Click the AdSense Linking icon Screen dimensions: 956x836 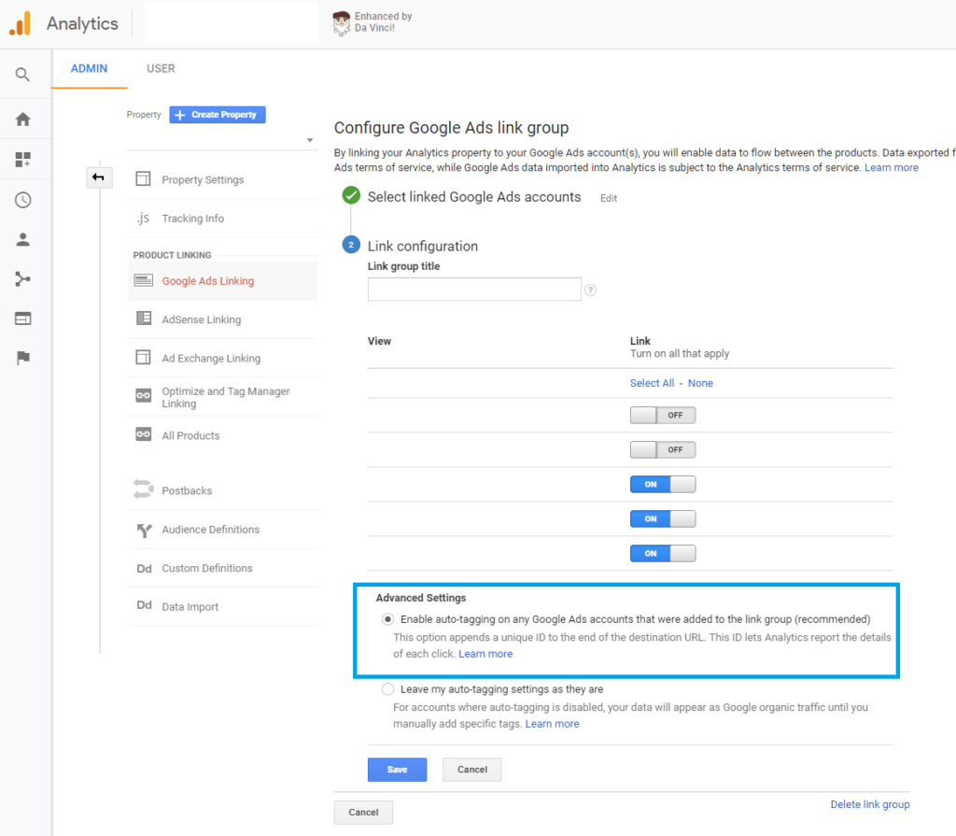coord(143,319)
